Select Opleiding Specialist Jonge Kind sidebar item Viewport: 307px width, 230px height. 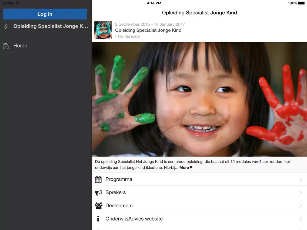pos(51,26)
